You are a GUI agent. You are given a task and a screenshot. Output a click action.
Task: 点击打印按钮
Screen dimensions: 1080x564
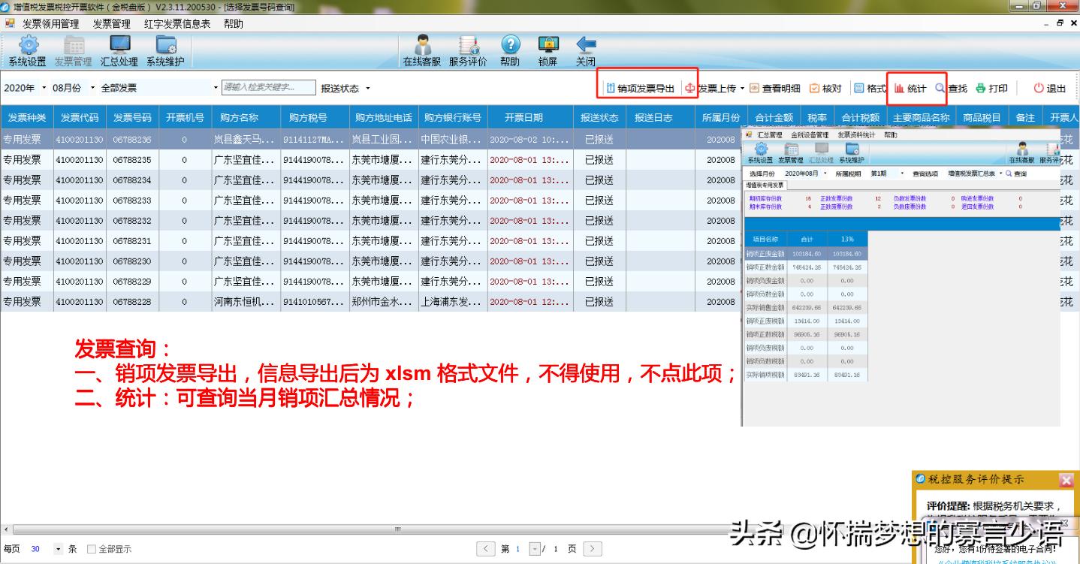click(x=991, y=87)
